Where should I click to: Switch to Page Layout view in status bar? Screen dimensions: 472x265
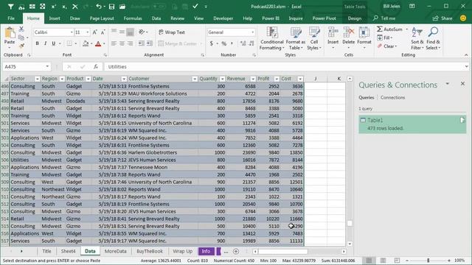click(383, 260)
